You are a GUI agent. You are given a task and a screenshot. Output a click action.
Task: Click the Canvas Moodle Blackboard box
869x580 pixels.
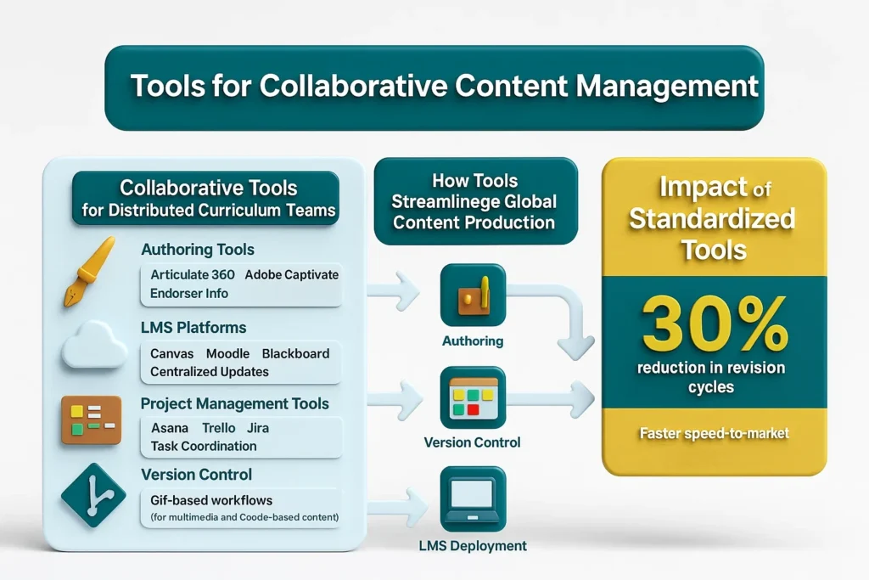[243, 363]
